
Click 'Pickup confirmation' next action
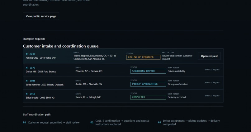(178, 84)
